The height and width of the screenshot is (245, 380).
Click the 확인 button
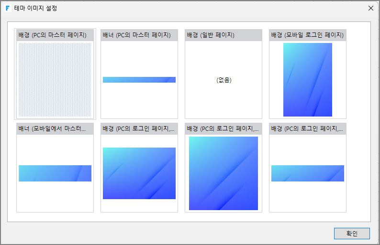[352, 233]
